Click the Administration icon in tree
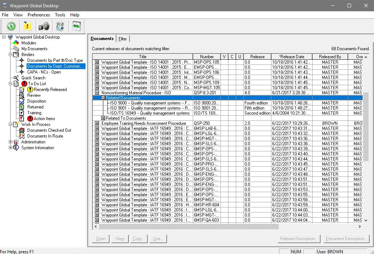Viewport: 374px width, 254px height. [16, 142]
